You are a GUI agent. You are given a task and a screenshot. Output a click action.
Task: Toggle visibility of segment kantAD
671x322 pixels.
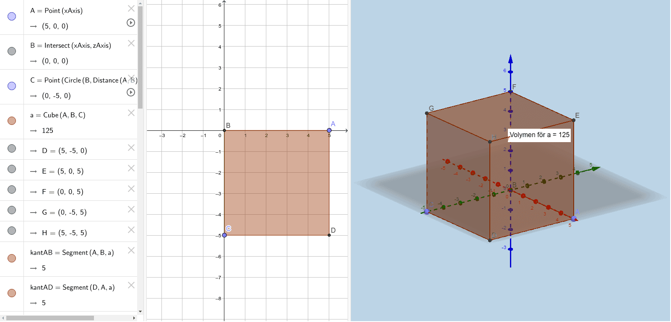point(12,293)
